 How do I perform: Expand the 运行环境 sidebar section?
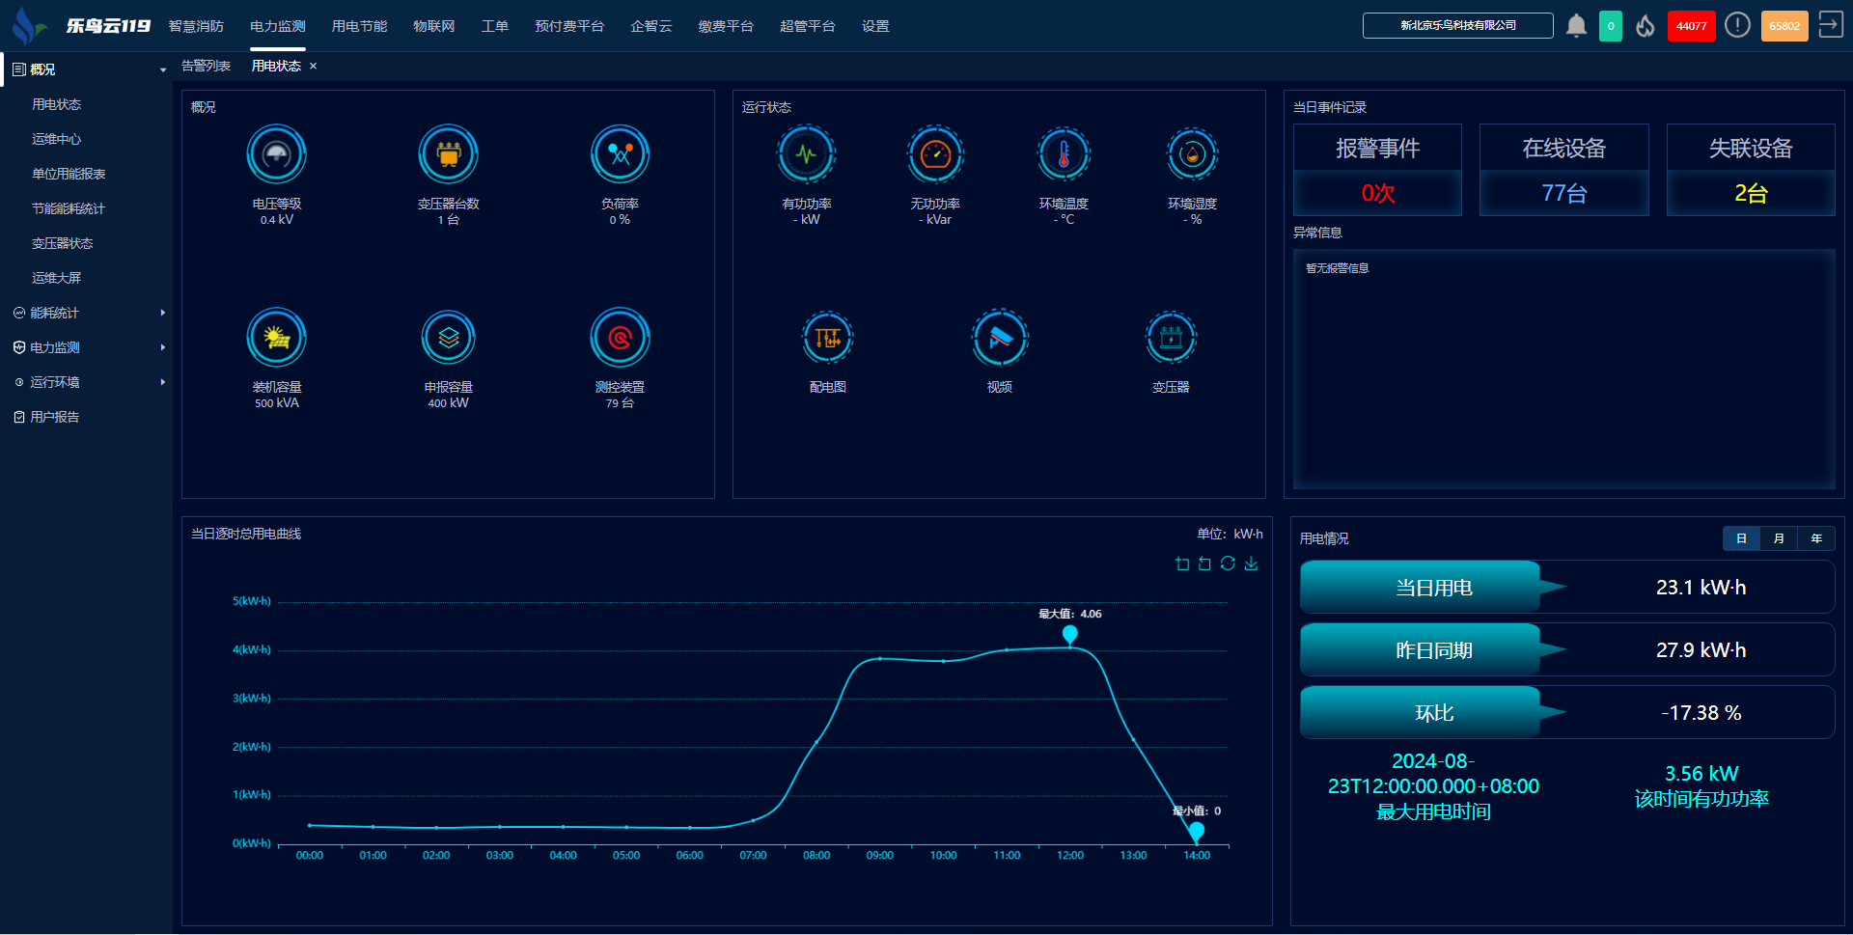pyautogui.click(x=87, y=382)
